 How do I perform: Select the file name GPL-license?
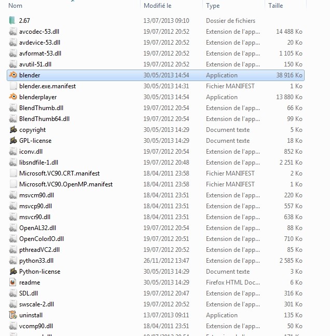[x=35, y=141]
